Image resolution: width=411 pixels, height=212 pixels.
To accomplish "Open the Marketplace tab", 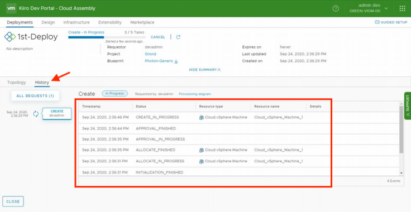I will [x=142, y=22].
